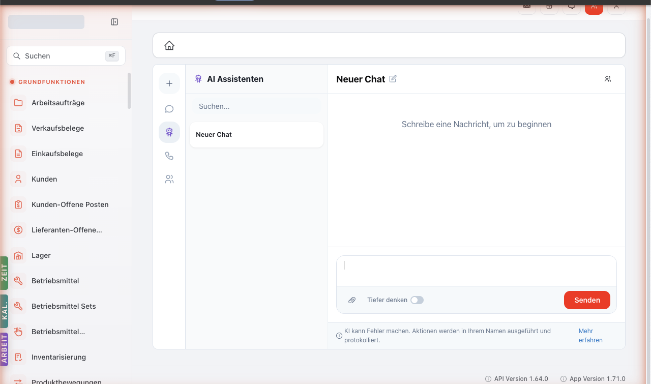Open the calls phone icon
The width and height of the screenshot is (651, 384).
pyautogui.click(x=169, y=156)
